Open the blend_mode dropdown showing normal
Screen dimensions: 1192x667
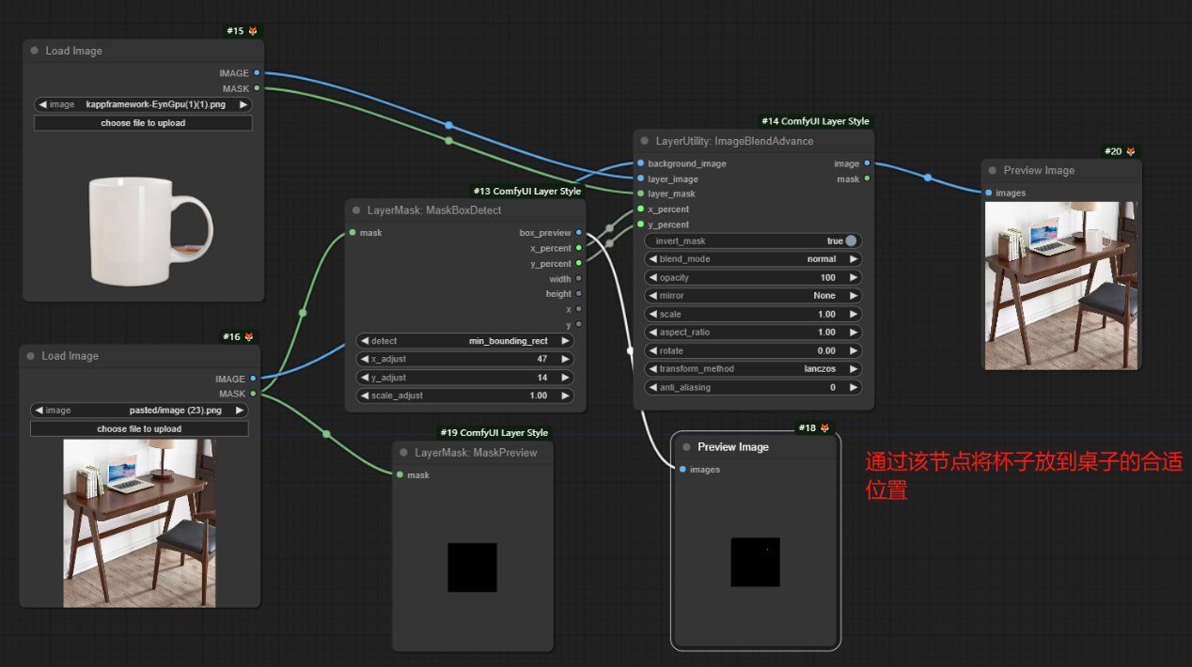point(752,259)
